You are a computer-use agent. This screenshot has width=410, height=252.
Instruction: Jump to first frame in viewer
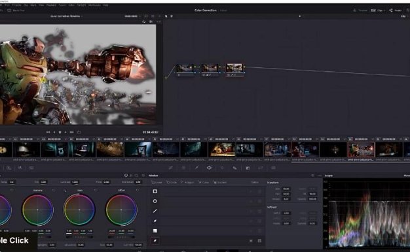pos(48,132)
